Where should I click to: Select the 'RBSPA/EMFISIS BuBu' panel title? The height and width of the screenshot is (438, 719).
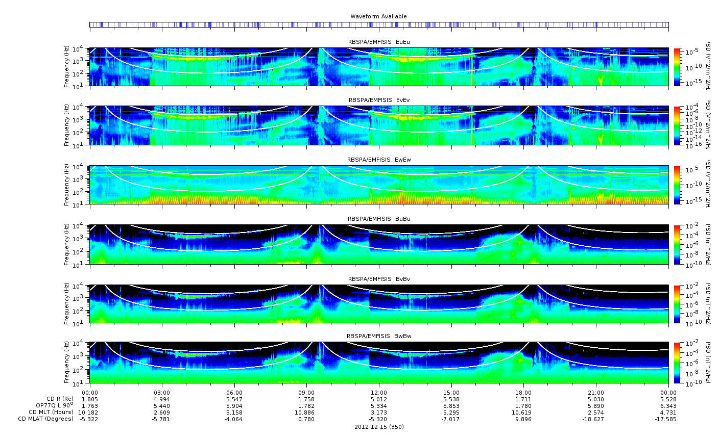379,219
